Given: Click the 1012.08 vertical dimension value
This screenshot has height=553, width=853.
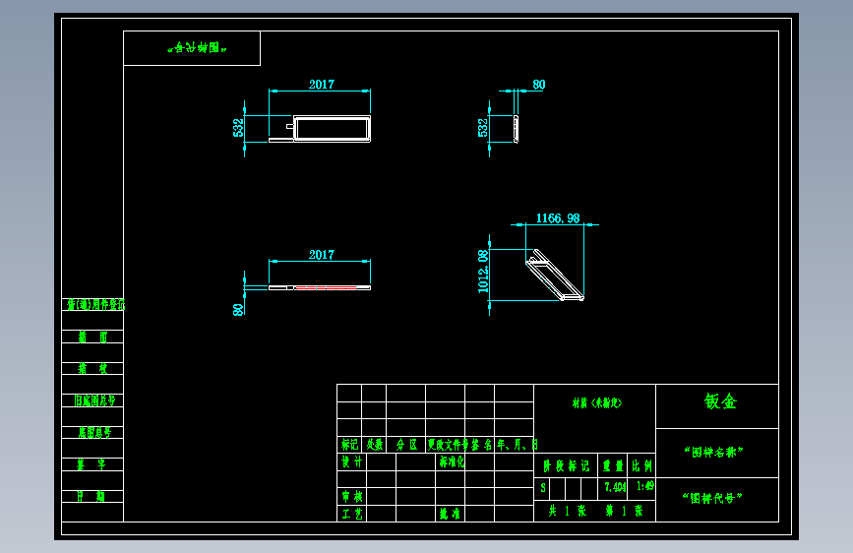Looking at the screenshot, I should pos(483,272).
